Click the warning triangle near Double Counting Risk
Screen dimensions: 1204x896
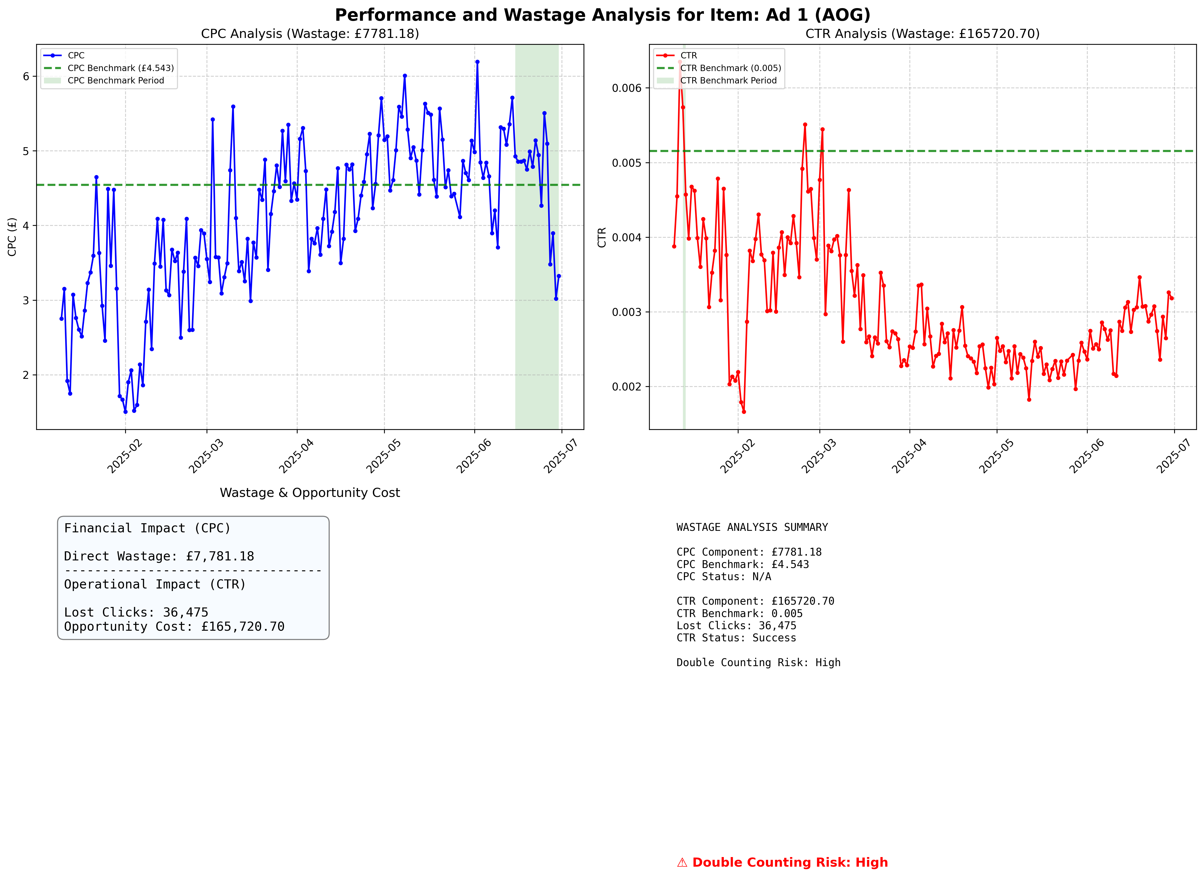[x=682, y=862]
